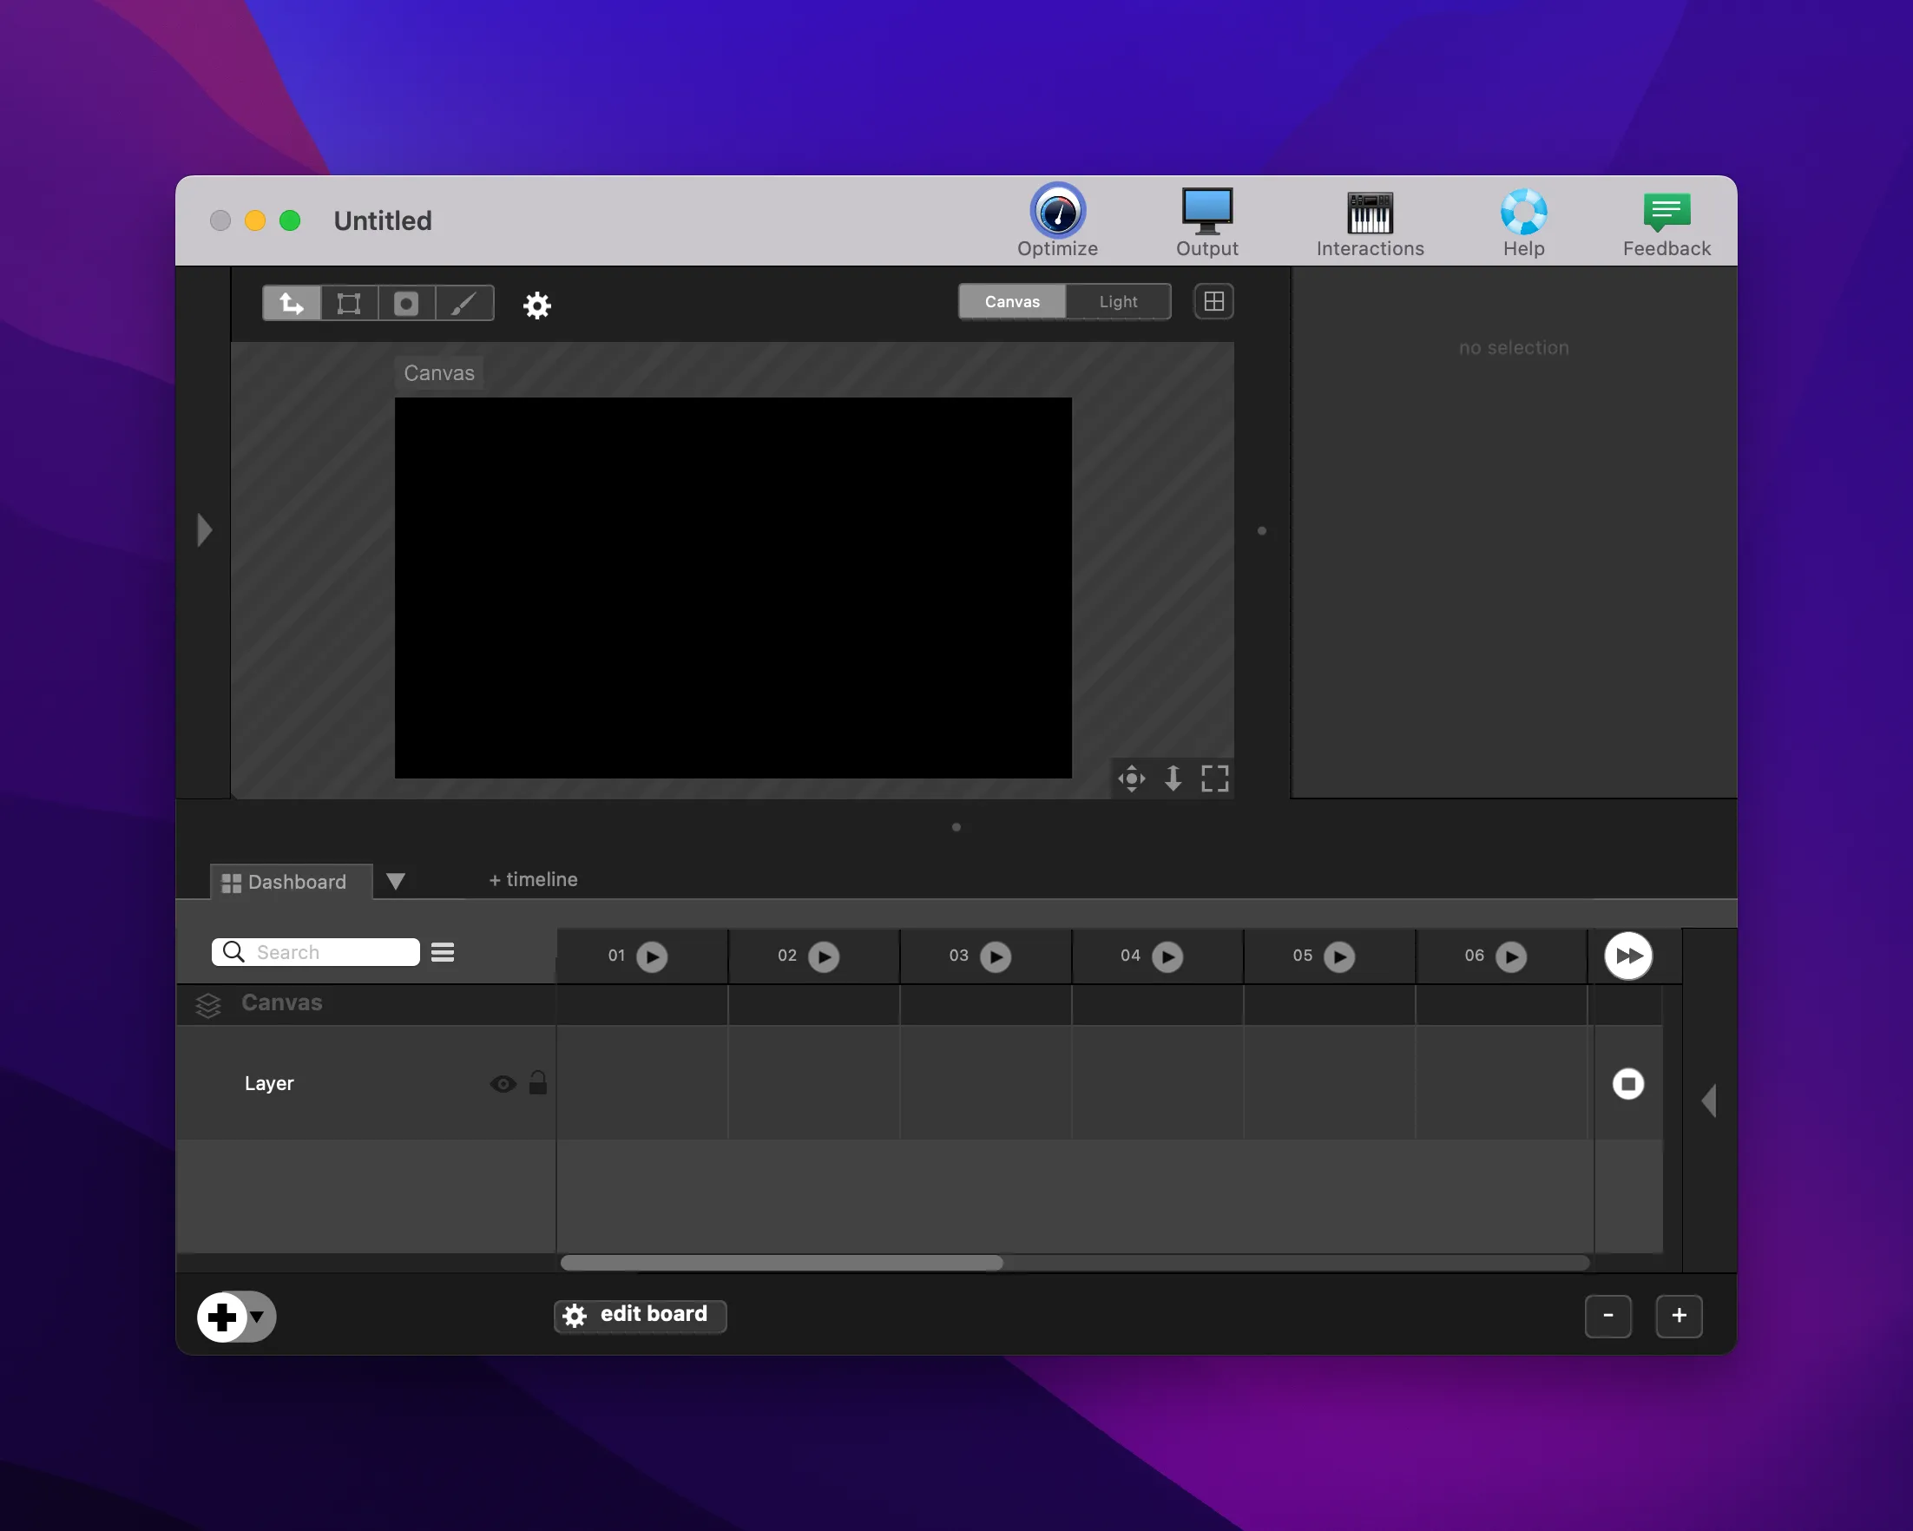Viewport: 1913px width, 1531px height.
Task: Toggle the grid layout view icon
Action: click(x=1213, y=301)
